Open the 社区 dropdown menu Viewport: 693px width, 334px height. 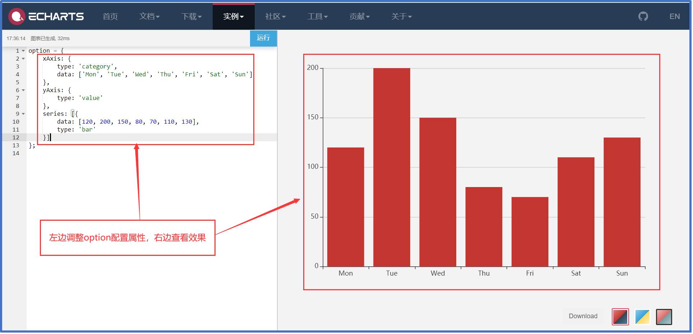point(276,16)
